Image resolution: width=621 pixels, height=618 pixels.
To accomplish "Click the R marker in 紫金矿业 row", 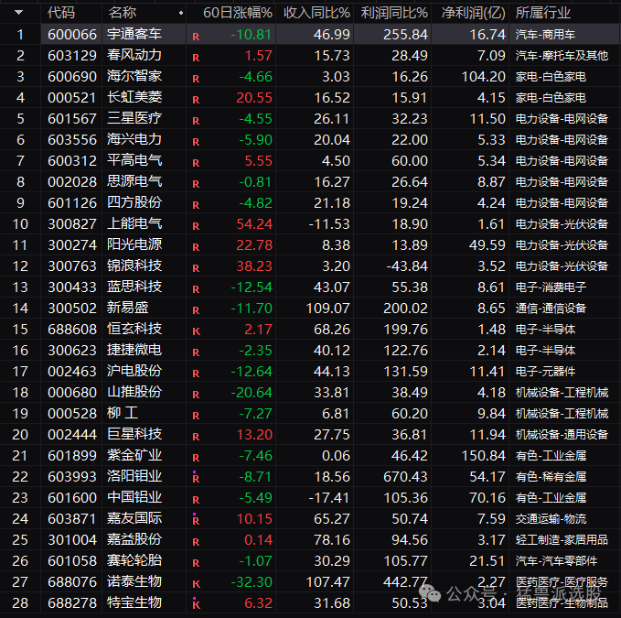I will pyautogui.click(x=196, y=457).
